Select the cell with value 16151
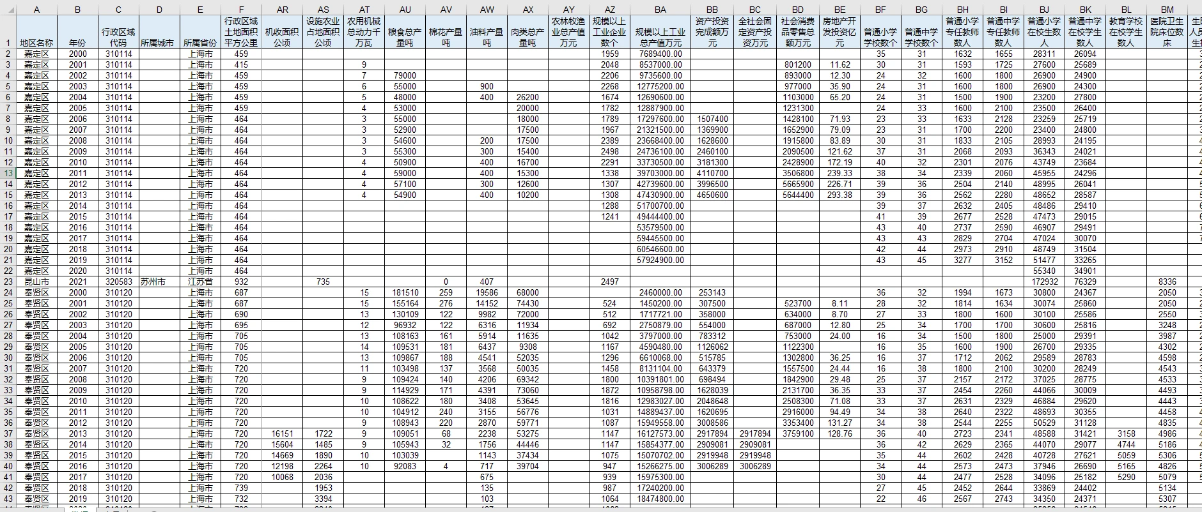This screenshot has height=512, width=1202. point(282,433)
